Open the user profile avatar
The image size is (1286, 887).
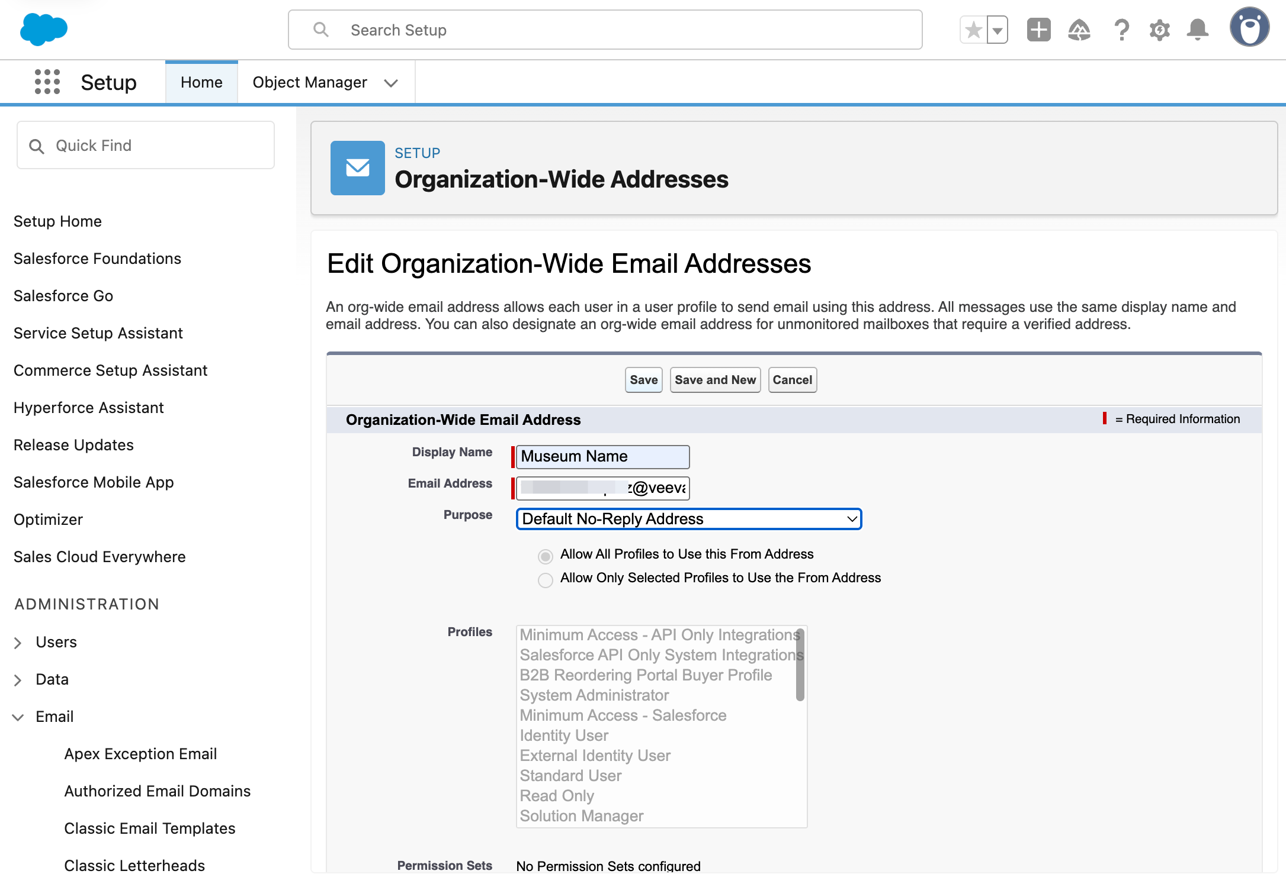(1249, 27)
